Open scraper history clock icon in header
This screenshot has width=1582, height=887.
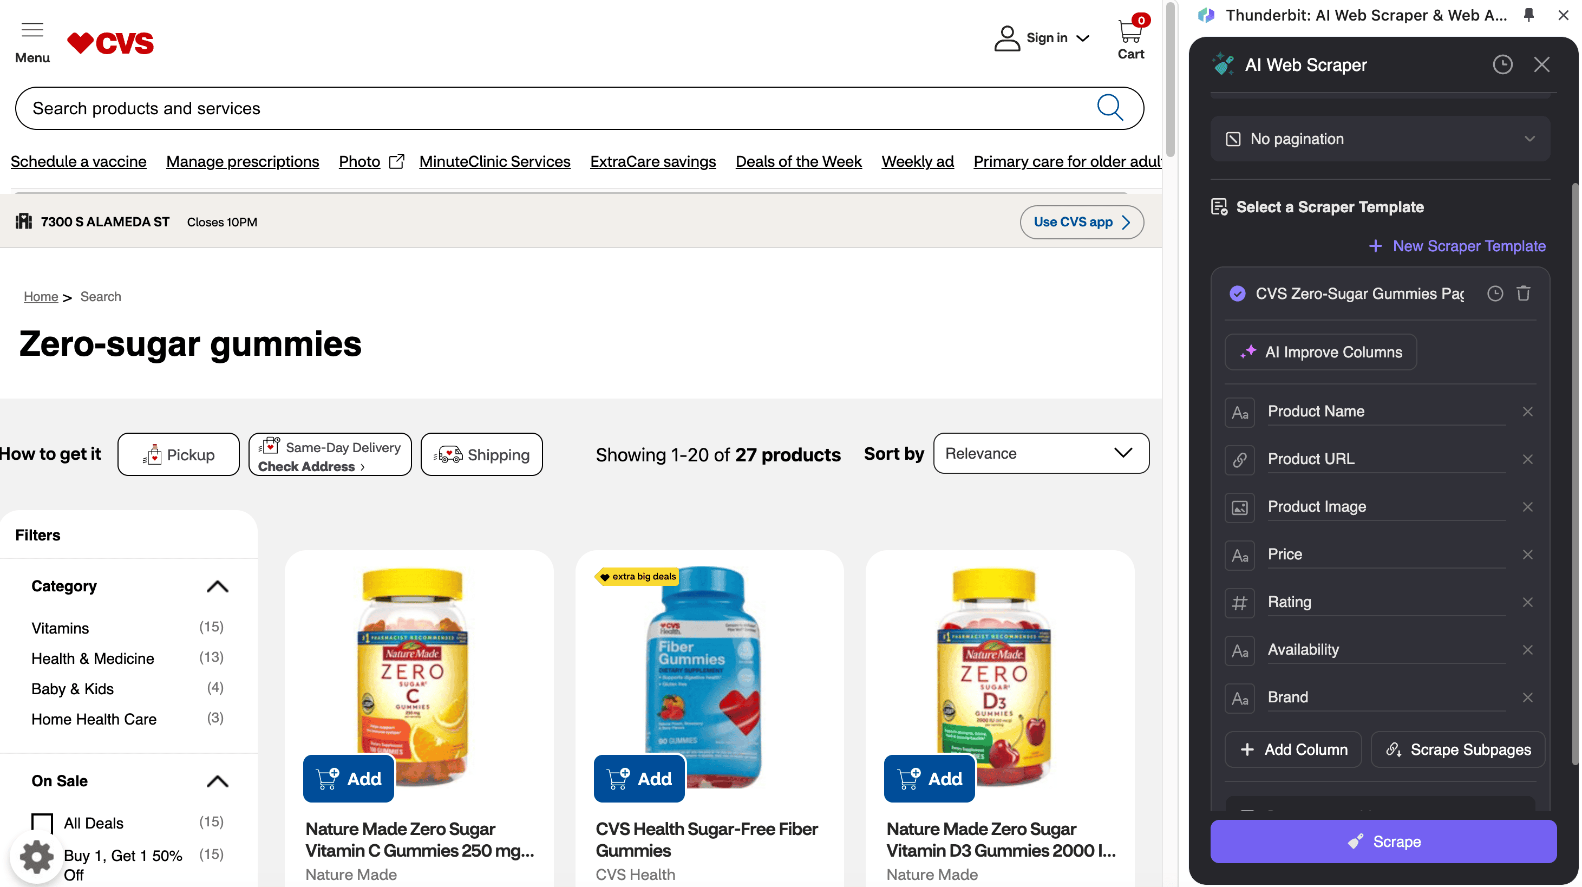coord(1502,64)
